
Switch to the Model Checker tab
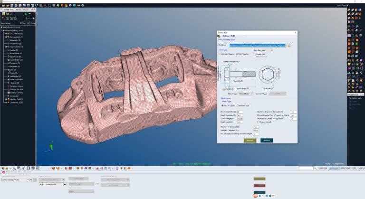click(22, 10)
